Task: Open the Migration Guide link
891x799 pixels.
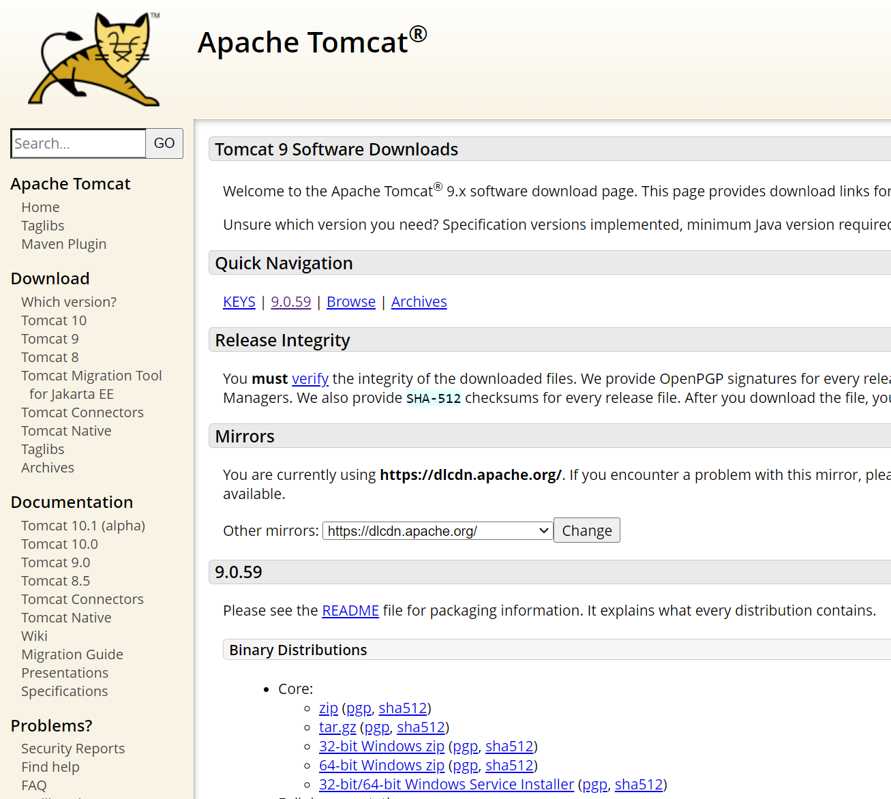Action: pyautogui.click(x=72, y=654)
